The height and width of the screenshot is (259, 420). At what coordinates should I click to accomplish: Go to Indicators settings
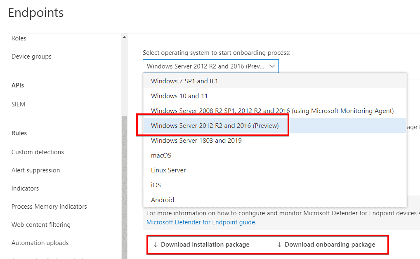pyautogui.click(x=25, y=188)
